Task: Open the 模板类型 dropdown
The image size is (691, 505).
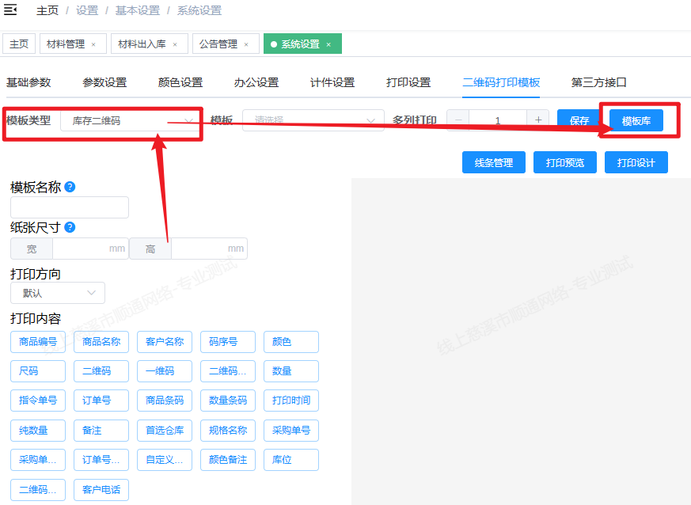Action: coord(131,121)
